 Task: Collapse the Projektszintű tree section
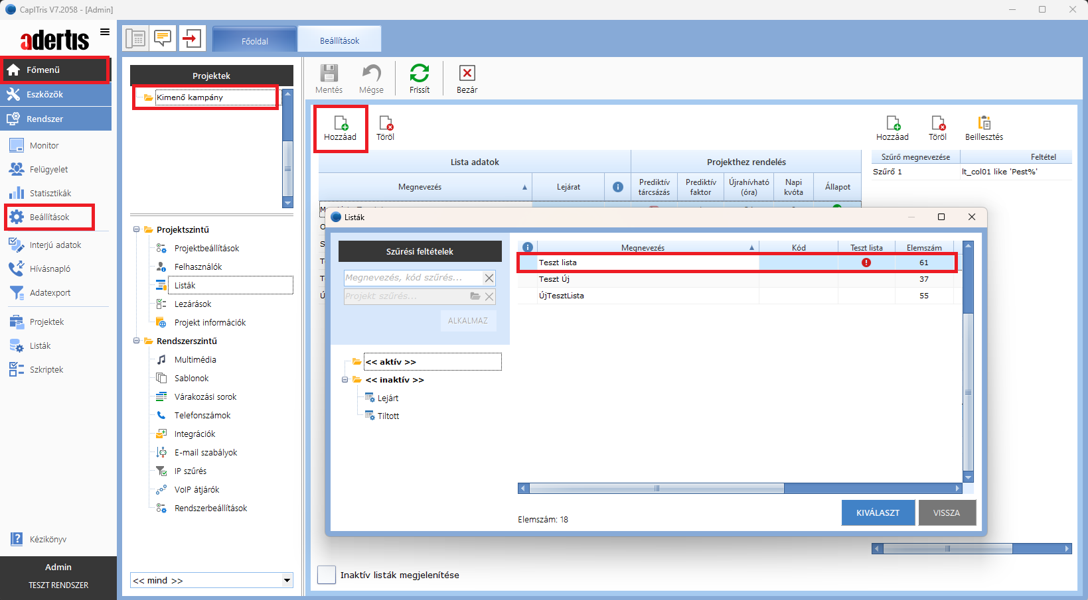point(137,229)
